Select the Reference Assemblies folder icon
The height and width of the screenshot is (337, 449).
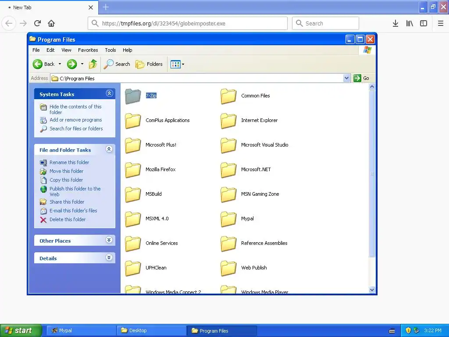pos(228,244)
